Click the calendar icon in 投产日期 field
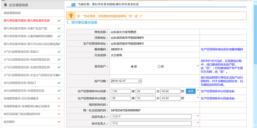This screenshot has width=257, height=128. tap(140, 81)
